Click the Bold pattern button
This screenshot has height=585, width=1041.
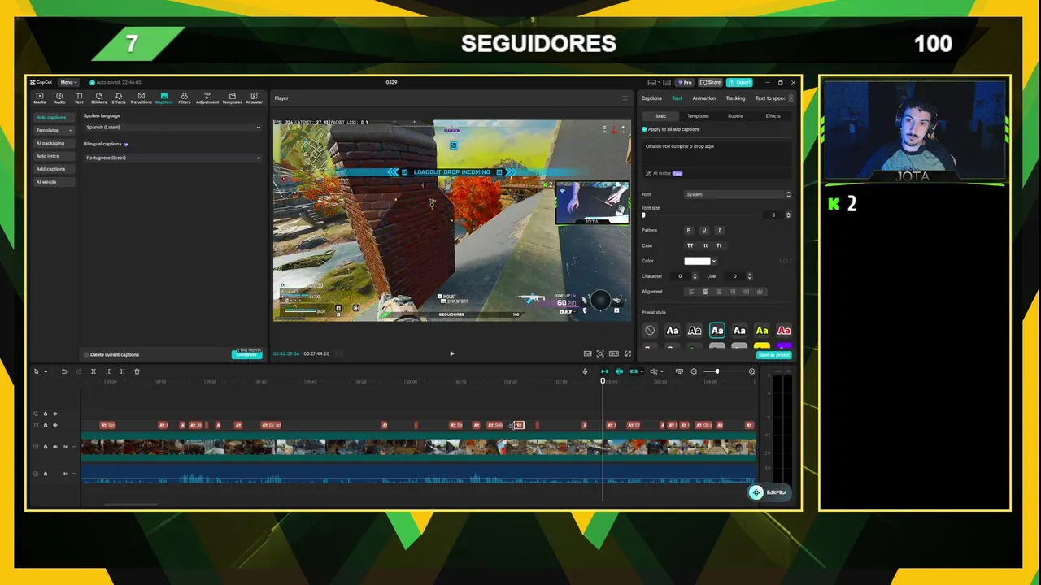coord(689,231)
